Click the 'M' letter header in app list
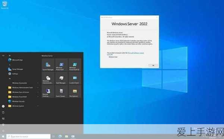Viewport: 224px width, 139px height. click(x=10, y=56)
